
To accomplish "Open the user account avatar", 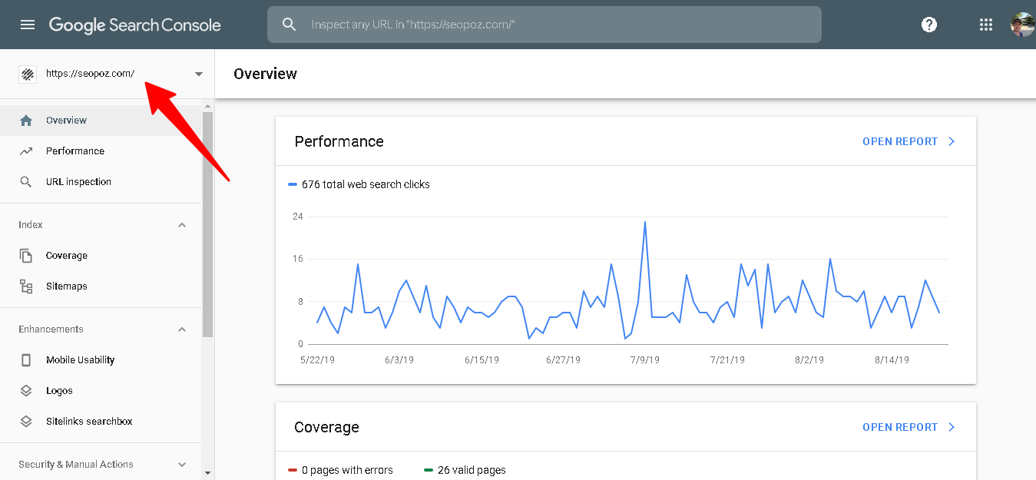I will (1023, 25).
